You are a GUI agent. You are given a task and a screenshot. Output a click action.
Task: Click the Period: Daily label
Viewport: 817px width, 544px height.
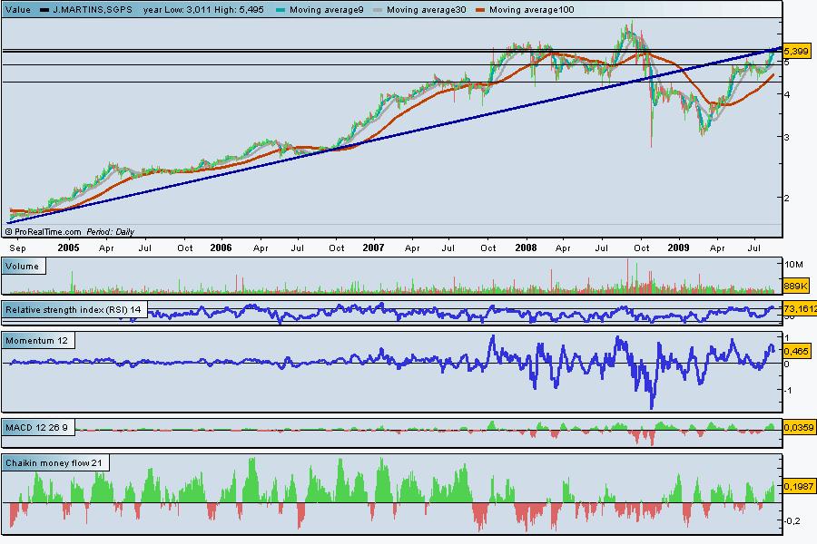(x=111, y=232)
